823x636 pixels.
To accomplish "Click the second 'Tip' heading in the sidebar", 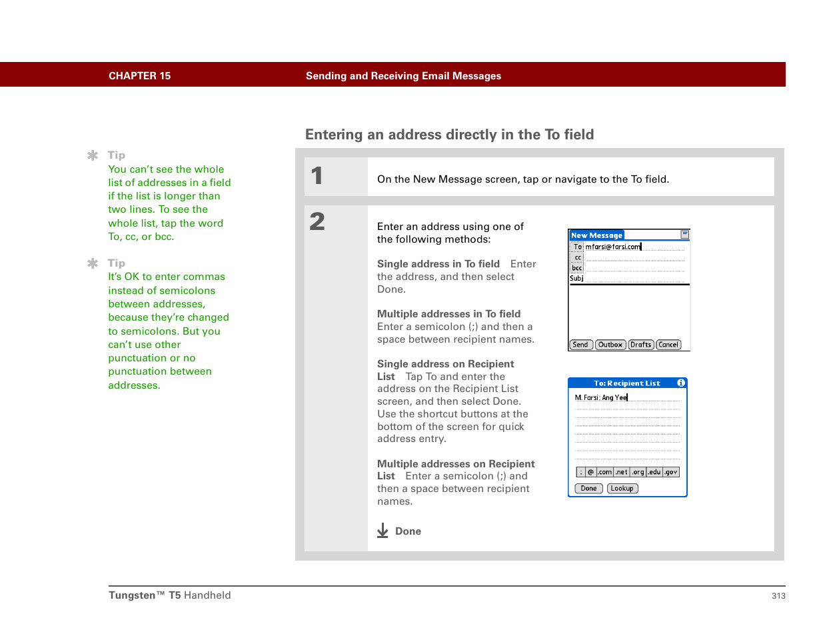I will pyautogui.click(x=117, y=263).
